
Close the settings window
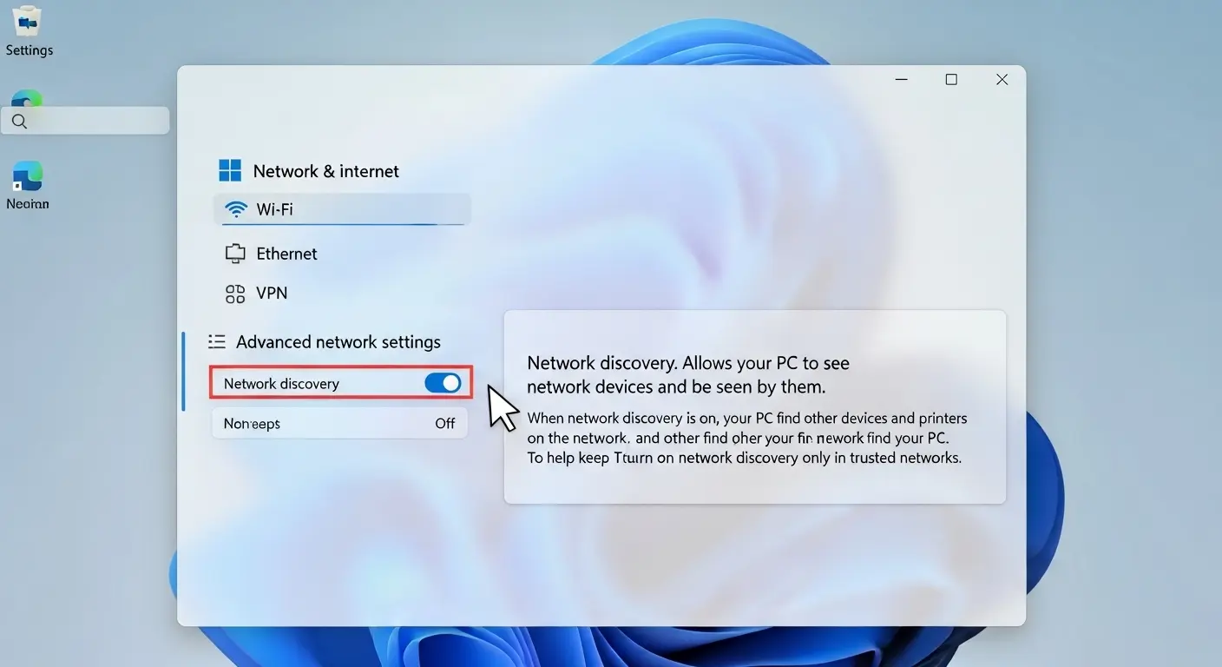click(1002, 80)
